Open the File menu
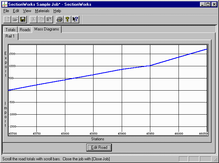219x163 pixels. coord(6,11)
